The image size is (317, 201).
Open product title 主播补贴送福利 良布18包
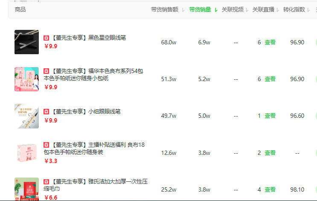(94, 148)
